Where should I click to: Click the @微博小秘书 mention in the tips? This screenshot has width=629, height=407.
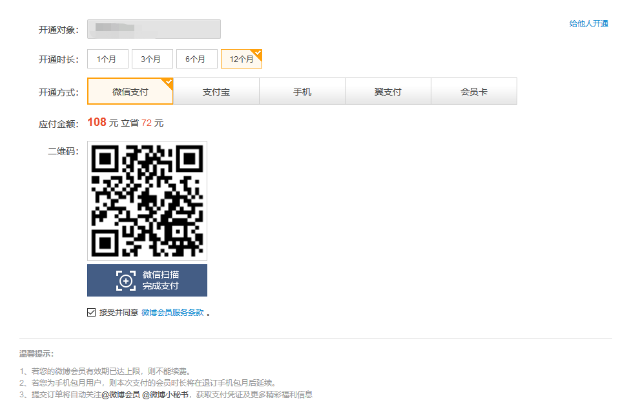(x=165, y=395)
